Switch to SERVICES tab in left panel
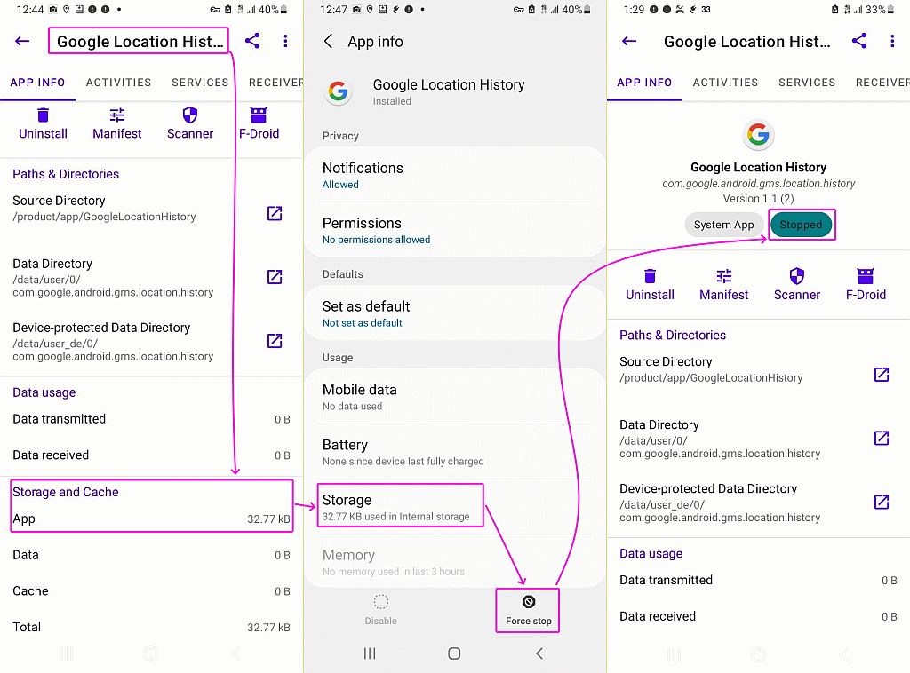 pos(200,83)
